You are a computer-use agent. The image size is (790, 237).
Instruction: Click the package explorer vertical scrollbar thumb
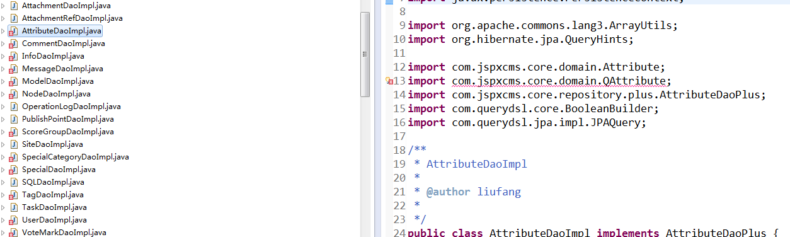[365, 54]
